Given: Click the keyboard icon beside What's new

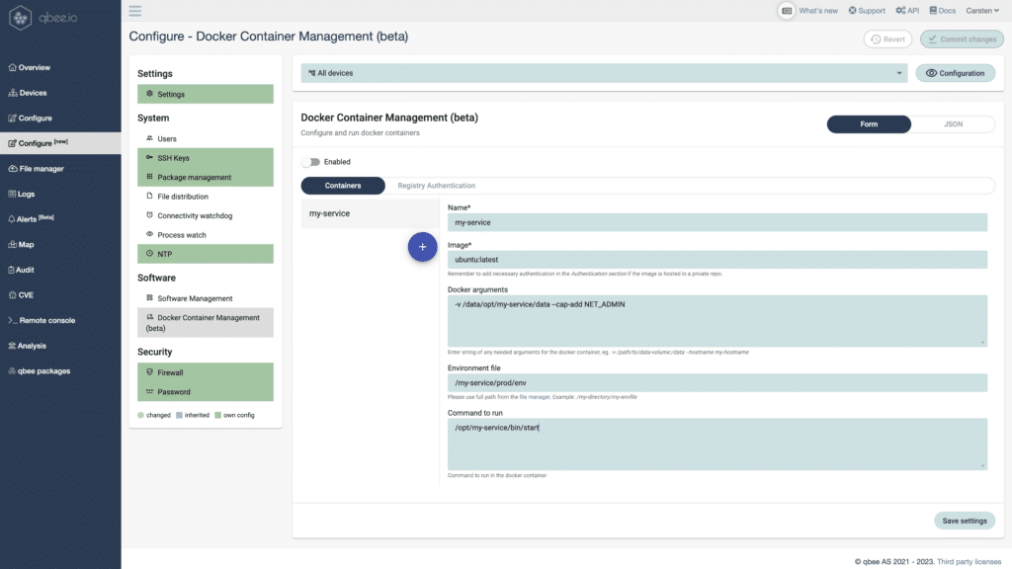Looking at the screenshot, I should coord(787,11).
